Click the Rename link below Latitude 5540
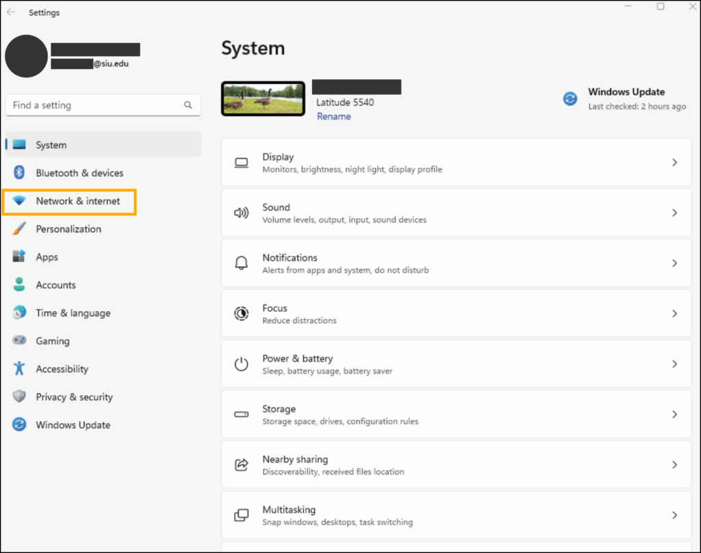Image resolution: width=701 pixels, height=553 pixels. pyautogui.click(x=333, y=116)
